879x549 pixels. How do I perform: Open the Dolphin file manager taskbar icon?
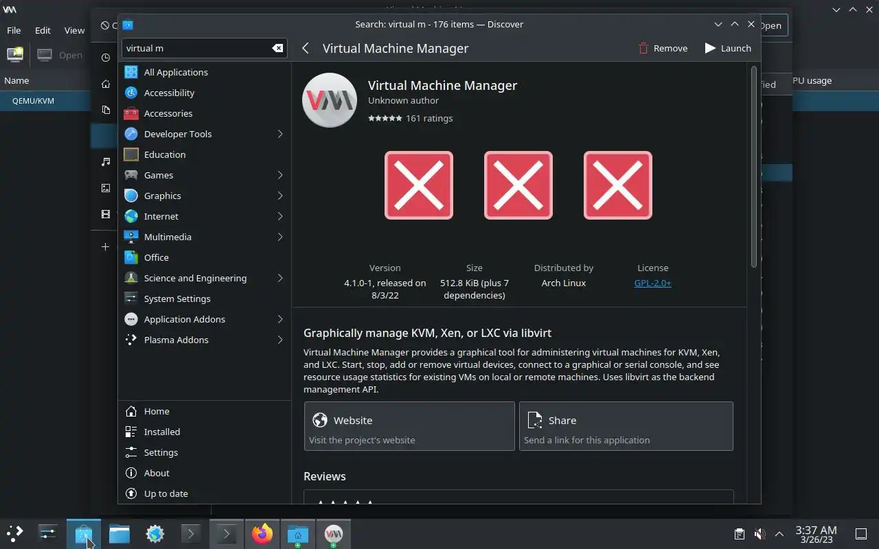pos(119,533)
